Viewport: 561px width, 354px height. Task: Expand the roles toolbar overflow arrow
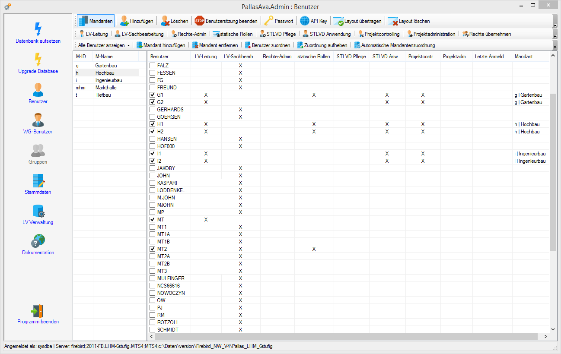(555, 34)
